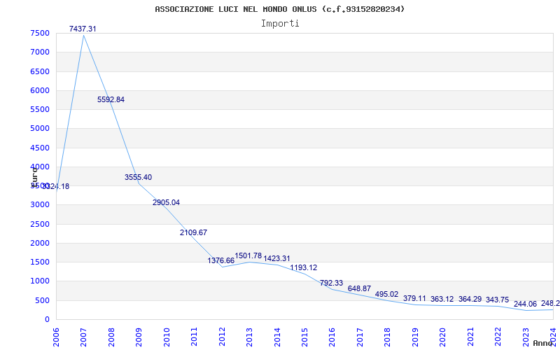Click the 2009 year axis label
Image resolution: width=560 pixels, height=350 pixels.
[x=139, y=337]
